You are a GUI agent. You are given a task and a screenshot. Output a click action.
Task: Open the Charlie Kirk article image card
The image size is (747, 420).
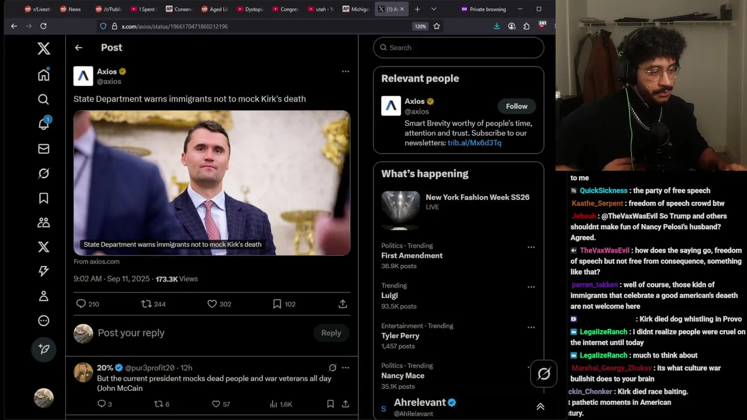pyautogui.click(x=212, y=183)
